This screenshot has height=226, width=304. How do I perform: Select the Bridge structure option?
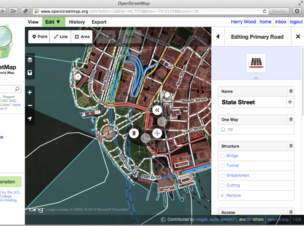[256, 156]
